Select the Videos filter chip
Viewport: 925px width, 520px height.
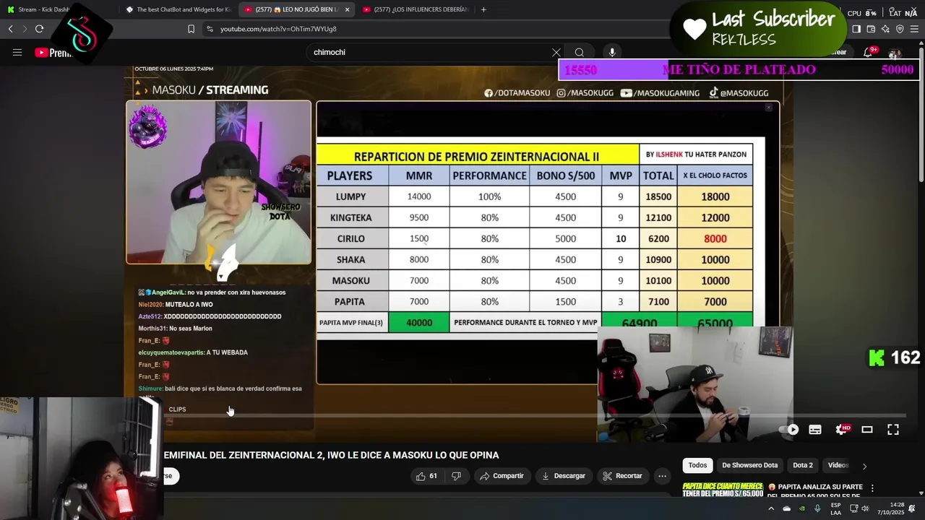tap(838, 465)
